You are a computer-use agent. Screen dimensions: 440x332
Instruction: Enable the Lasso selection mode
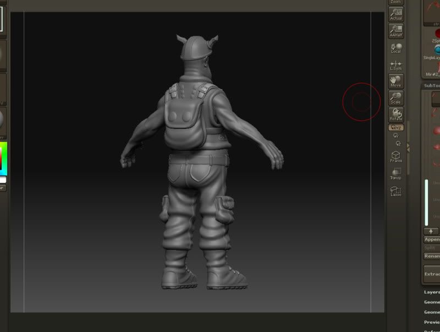click(x=396, y=191)
